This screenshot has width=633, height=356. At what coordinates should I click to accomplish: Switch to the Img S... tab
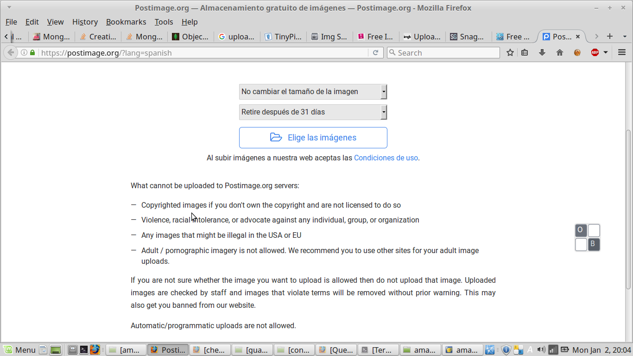329,37
